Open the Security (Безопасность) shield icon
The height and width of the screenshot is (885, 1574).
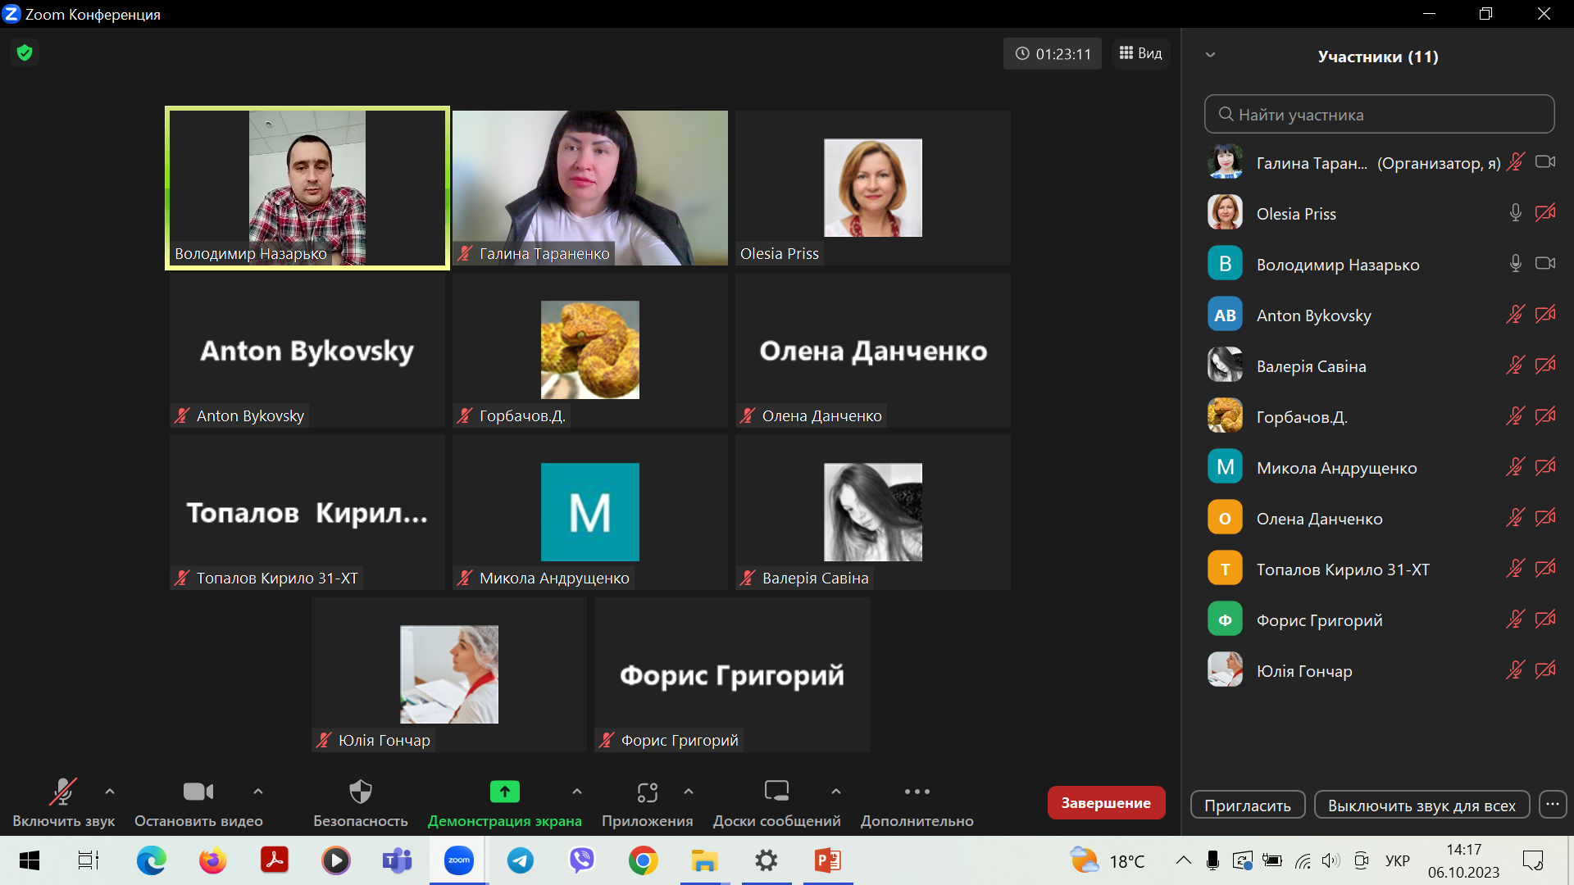[361, 792]
